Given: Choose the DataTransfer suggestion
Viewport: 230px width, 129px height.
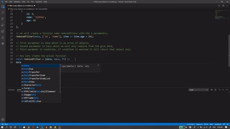Looking at the screenshot, I should pyautogui.click(x=41, y=72).
